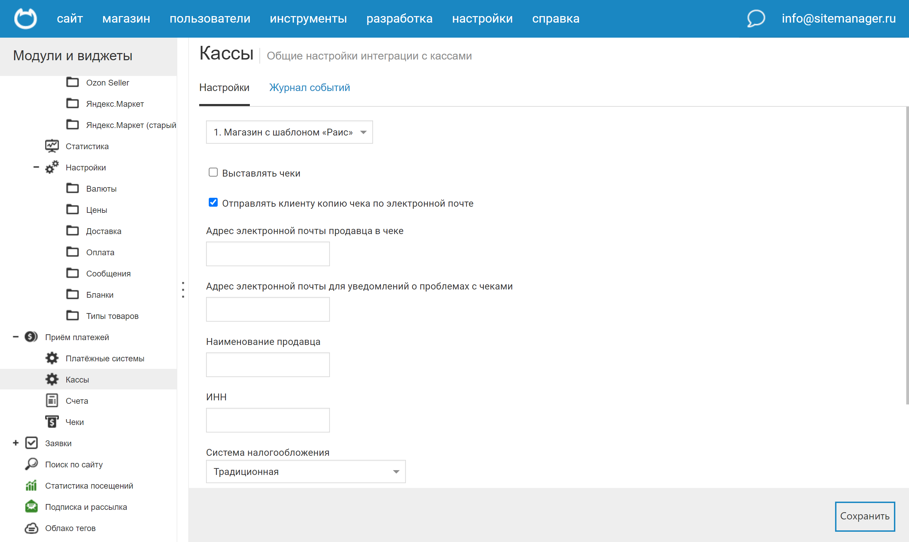Click the ИНН input field

[x=268, y=420]
